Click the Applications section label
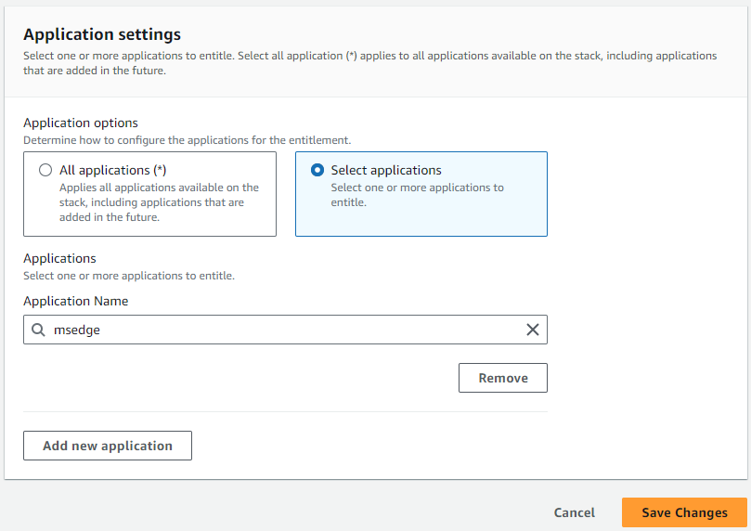The width and height of the screenshot is (751, 531). coord(59,259)
